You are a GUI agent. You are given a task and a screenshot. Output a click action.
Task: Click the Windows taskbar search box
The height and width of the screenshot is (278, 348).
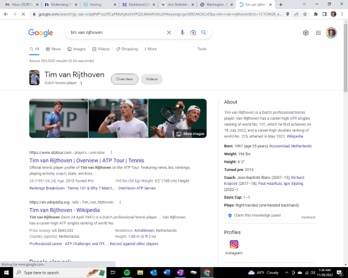click(60, 273)
